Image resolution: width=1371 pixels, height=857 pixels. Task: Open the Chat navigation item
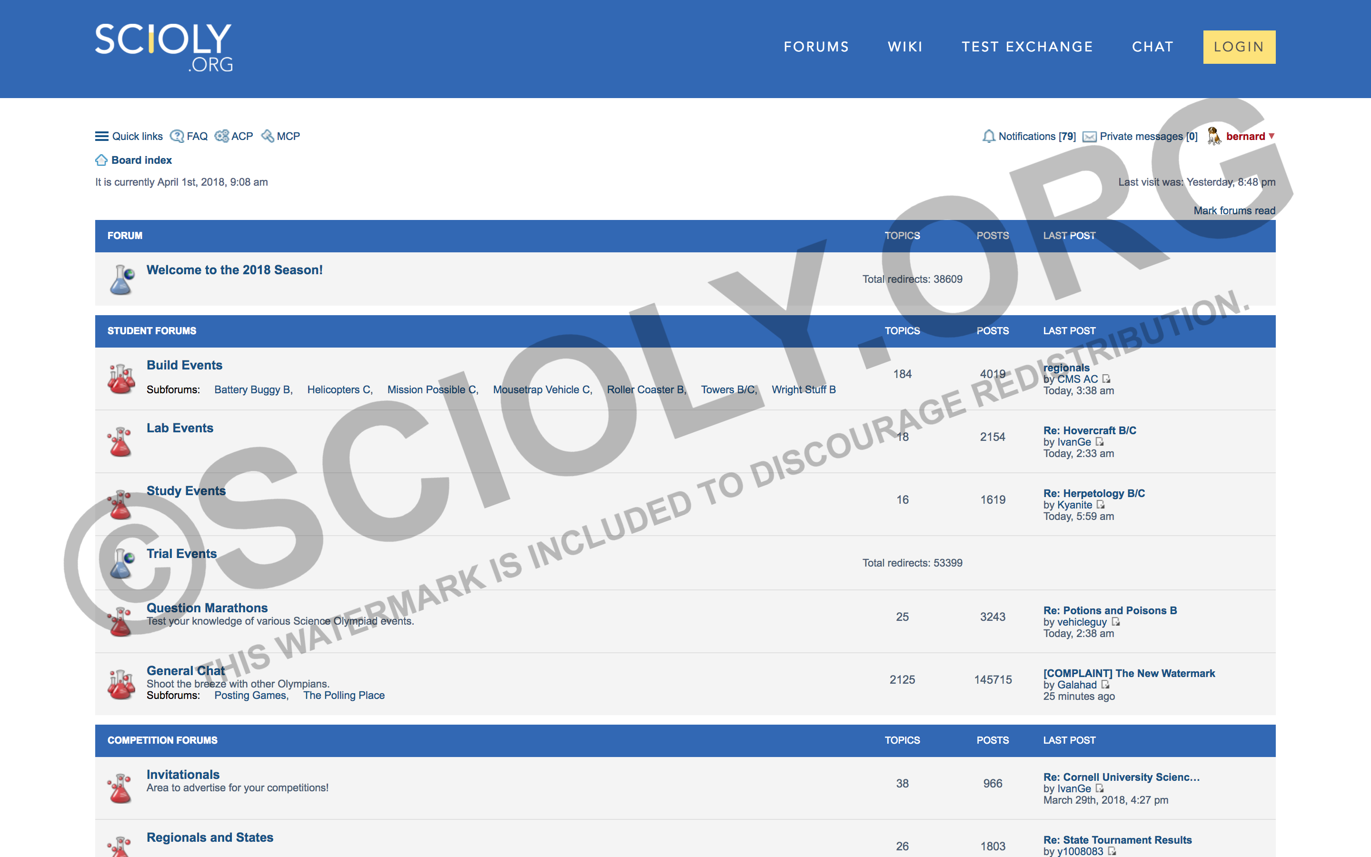tap(1152, 47)
